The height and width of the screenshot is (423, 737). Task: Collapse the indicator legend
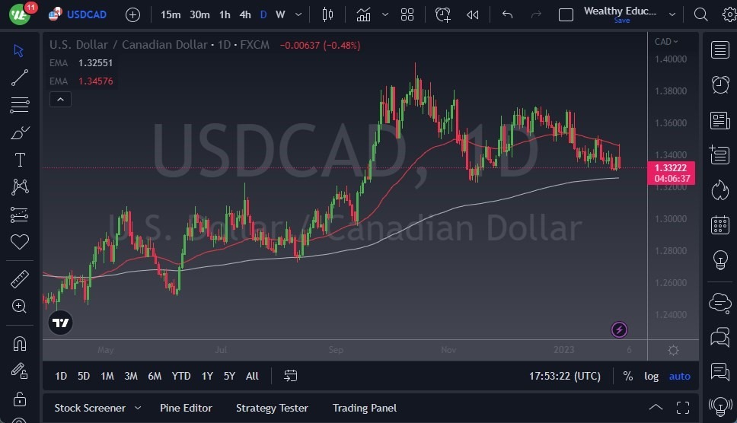pos(60,99)
